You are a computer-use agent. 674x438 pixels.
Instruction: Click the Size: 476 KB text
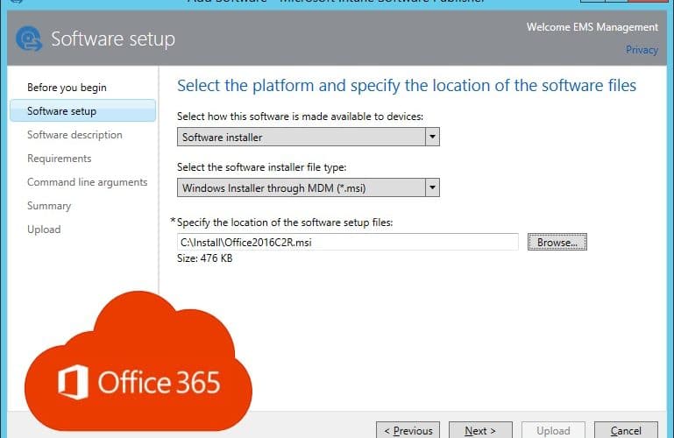[204, 258]
